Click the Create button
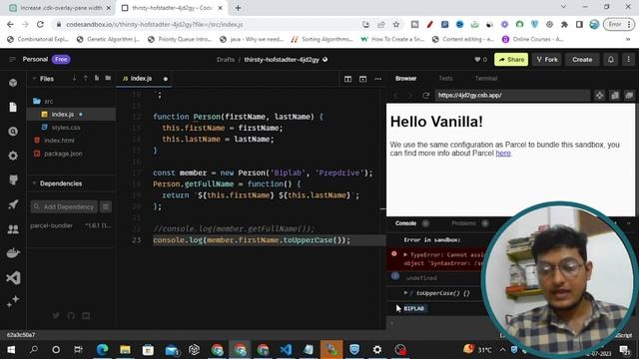 (x=582, y=60)
